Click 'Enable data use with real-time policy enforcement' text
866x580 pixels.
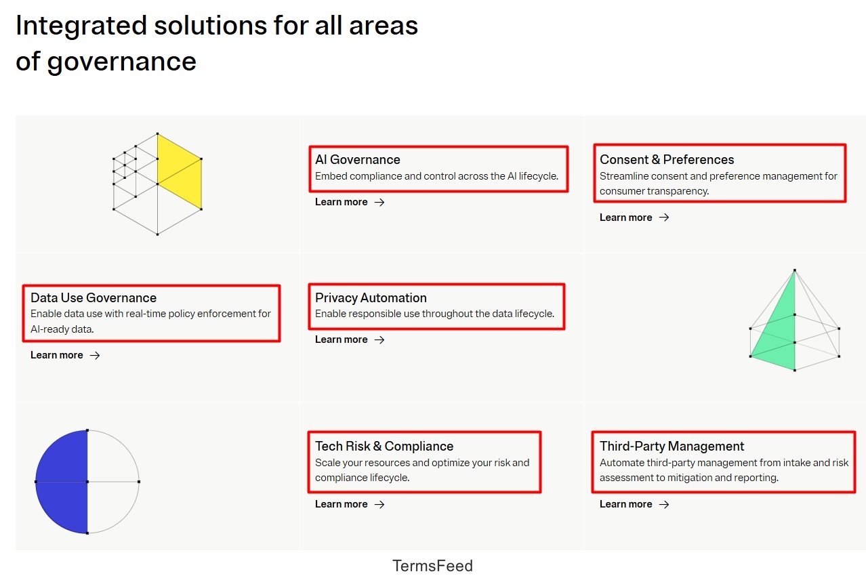tap(150, 322)
